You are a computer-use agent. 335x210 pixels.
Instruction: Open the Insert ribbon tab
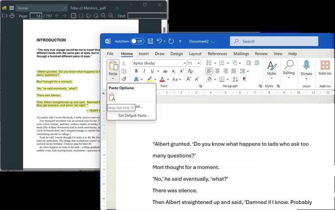click(x=143, y=54)
